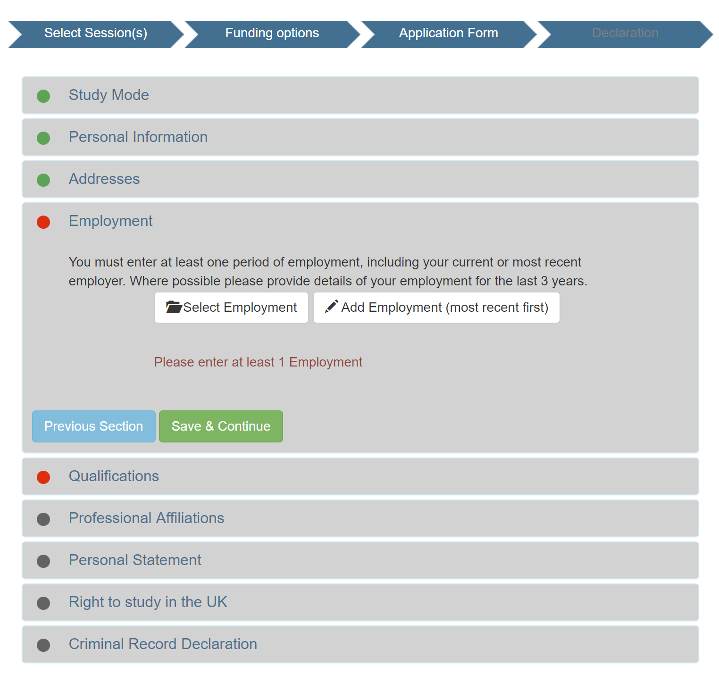
Task: Collapse the Employment section header
Action: point(111,221)
